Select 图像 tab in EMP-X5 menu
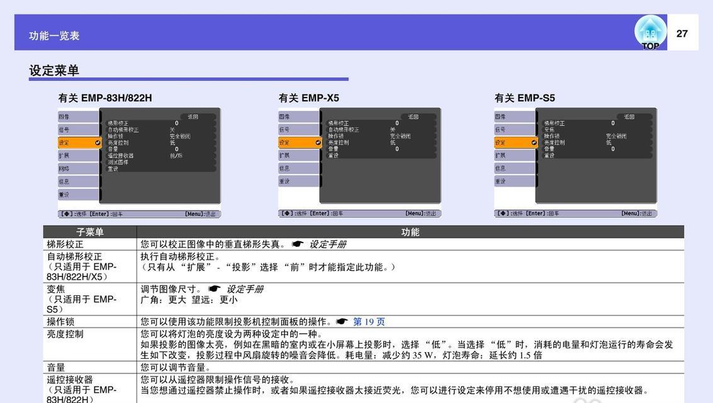Image resolution: width=713 pixels, height=403 pixels. tap(299, 117)
